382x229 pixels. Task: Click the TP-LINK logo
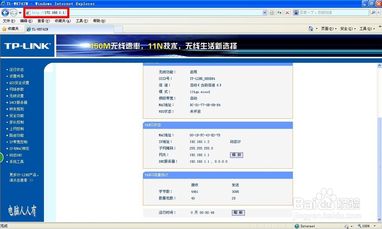click(x=27, y=45)
